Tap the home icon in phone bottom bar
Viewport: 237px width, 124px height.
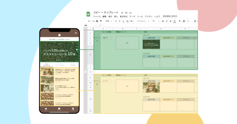pos(46,109)
